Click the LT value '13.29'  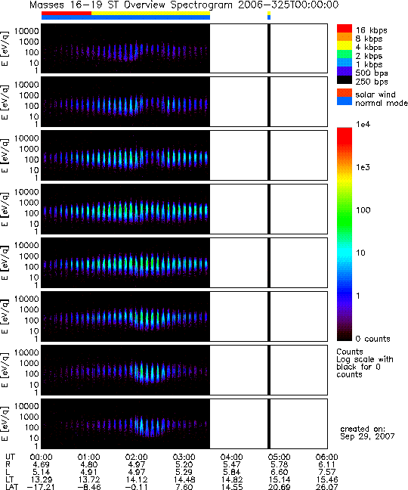(42, 479)
